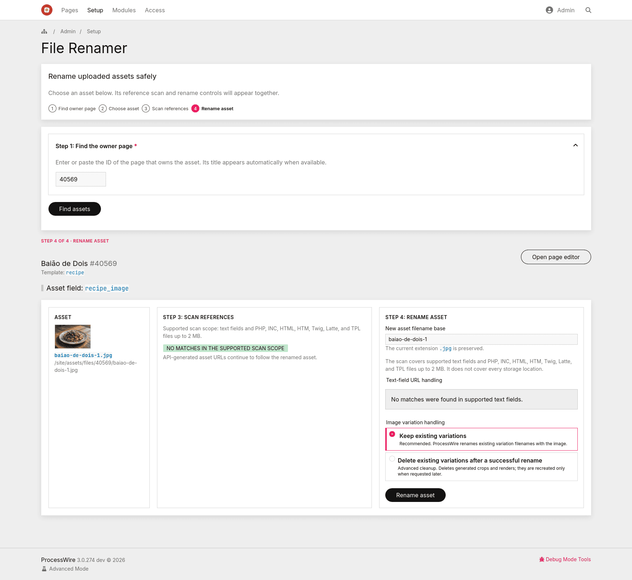Open the baiao-de-dois-1.jpg file link
The height and width of the screenshot is (580, 632).
click(83, 355)
